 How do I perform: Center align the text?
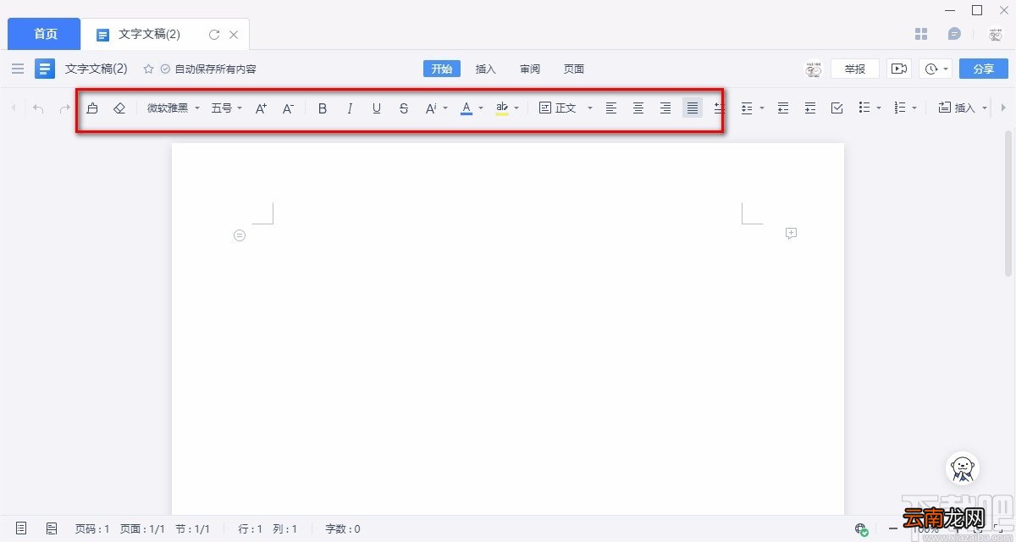[638, 108]
